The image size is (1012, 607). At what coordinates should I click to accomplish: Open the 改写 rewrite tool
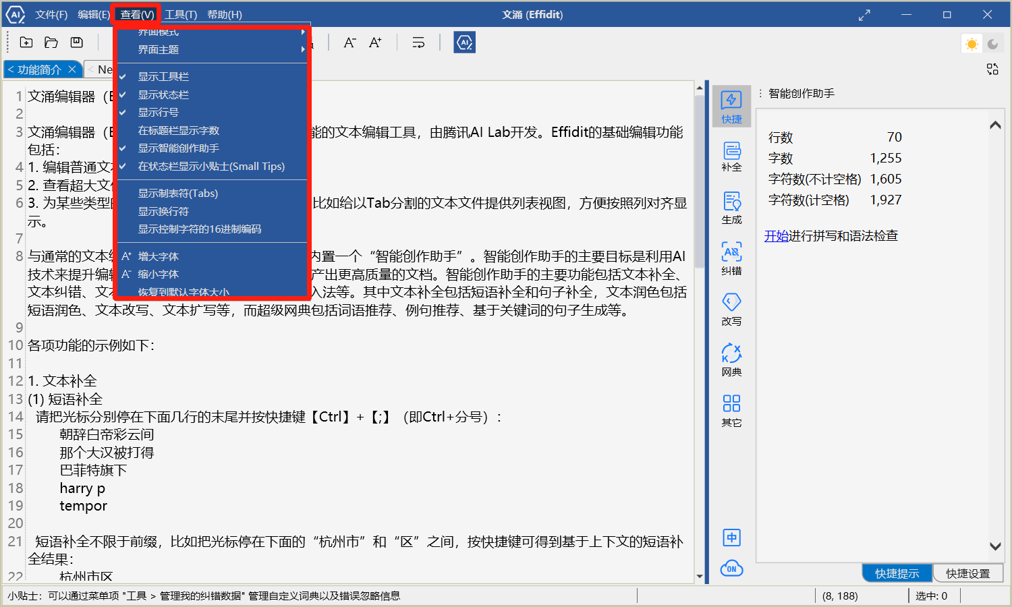click(x=731, y=309)
